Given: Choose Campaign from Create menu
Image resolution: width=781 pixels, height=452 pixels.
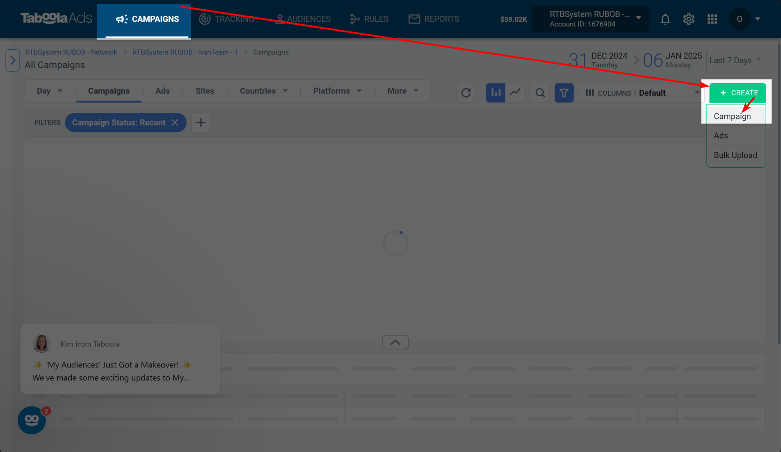Looking at the screenshot, I should [x=736, y=116].
